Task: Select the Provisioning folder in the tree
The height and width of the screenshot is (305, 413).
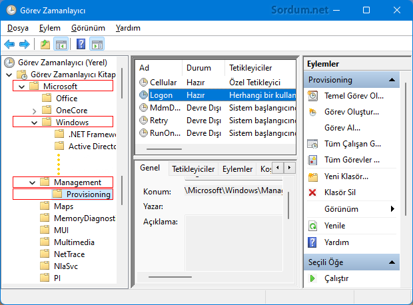Action: pos(88,194)
